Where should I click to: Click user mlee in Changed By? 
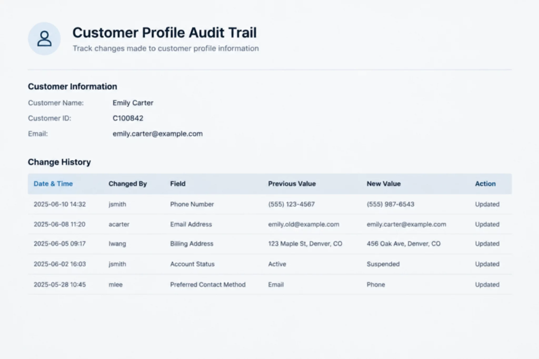point(116,285)
